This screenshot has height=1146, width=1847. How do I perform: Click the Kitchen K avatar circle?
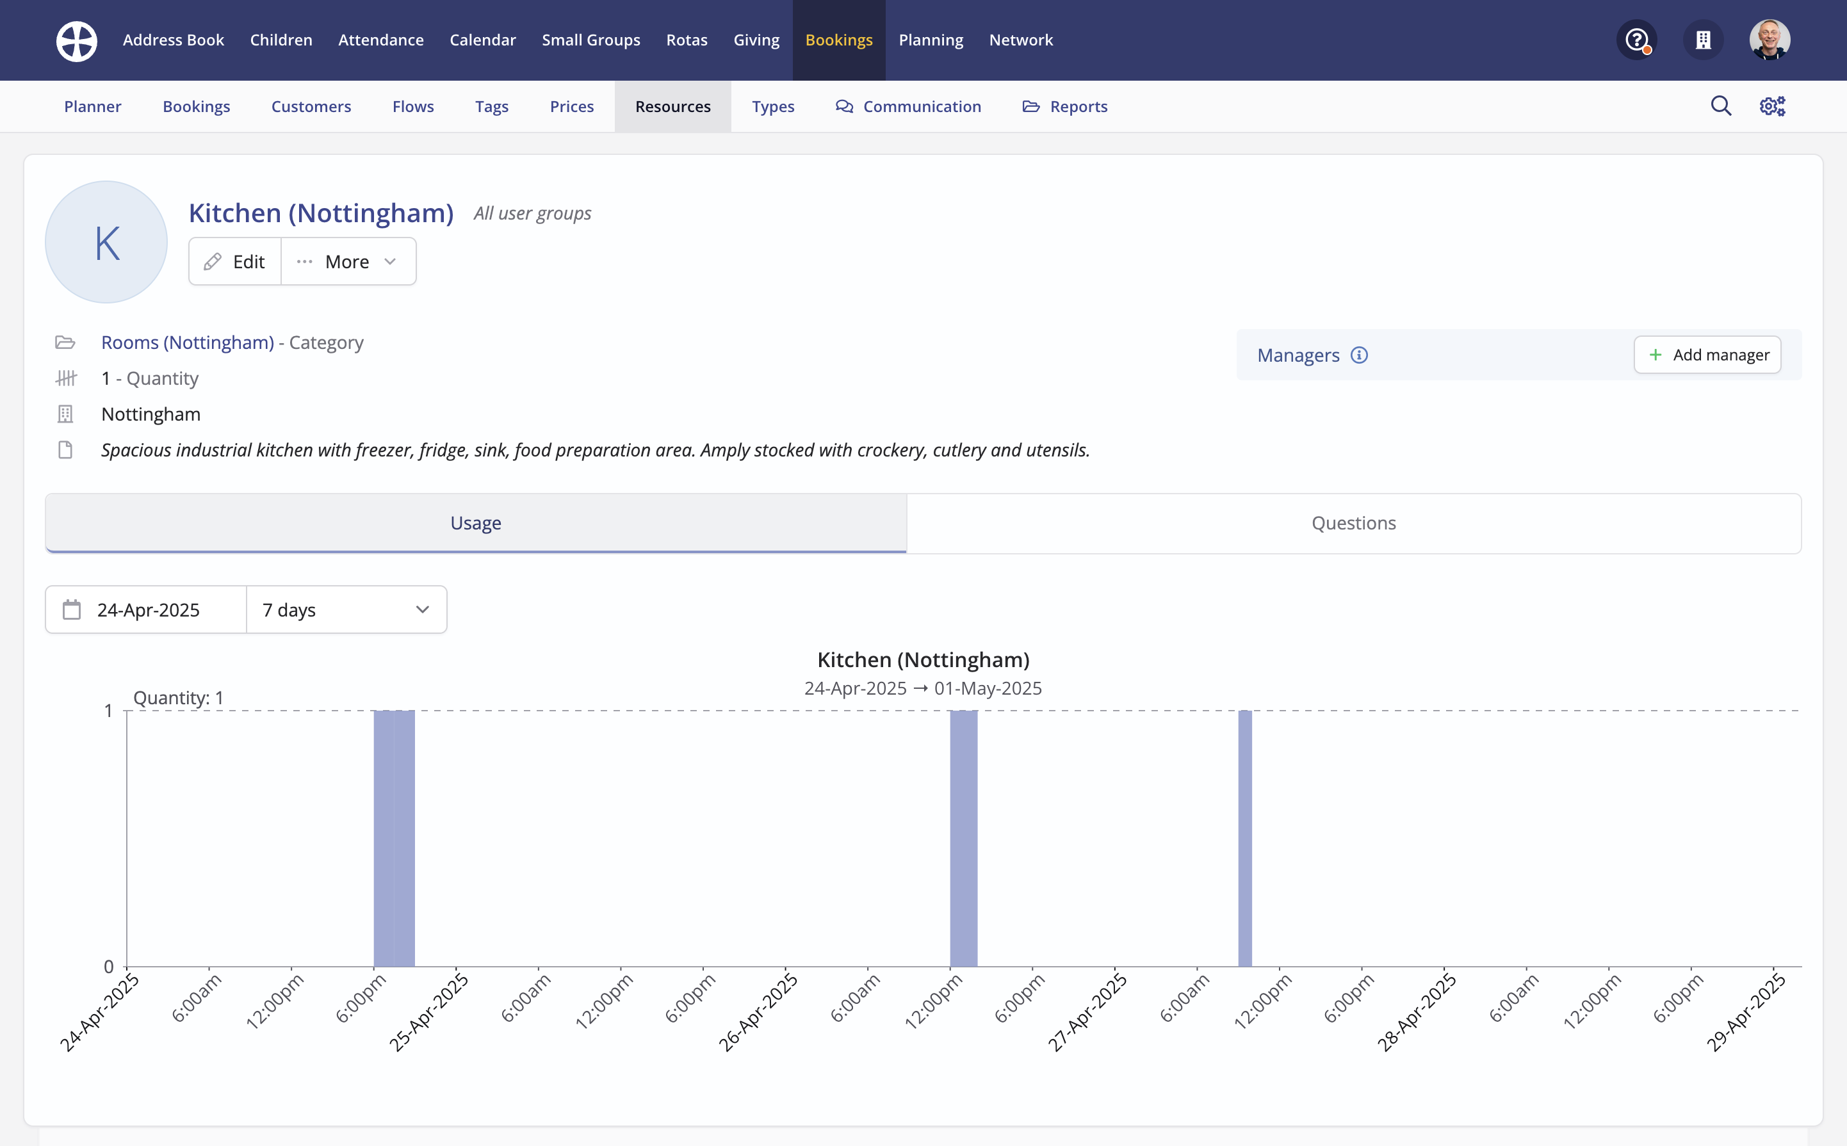106,243
